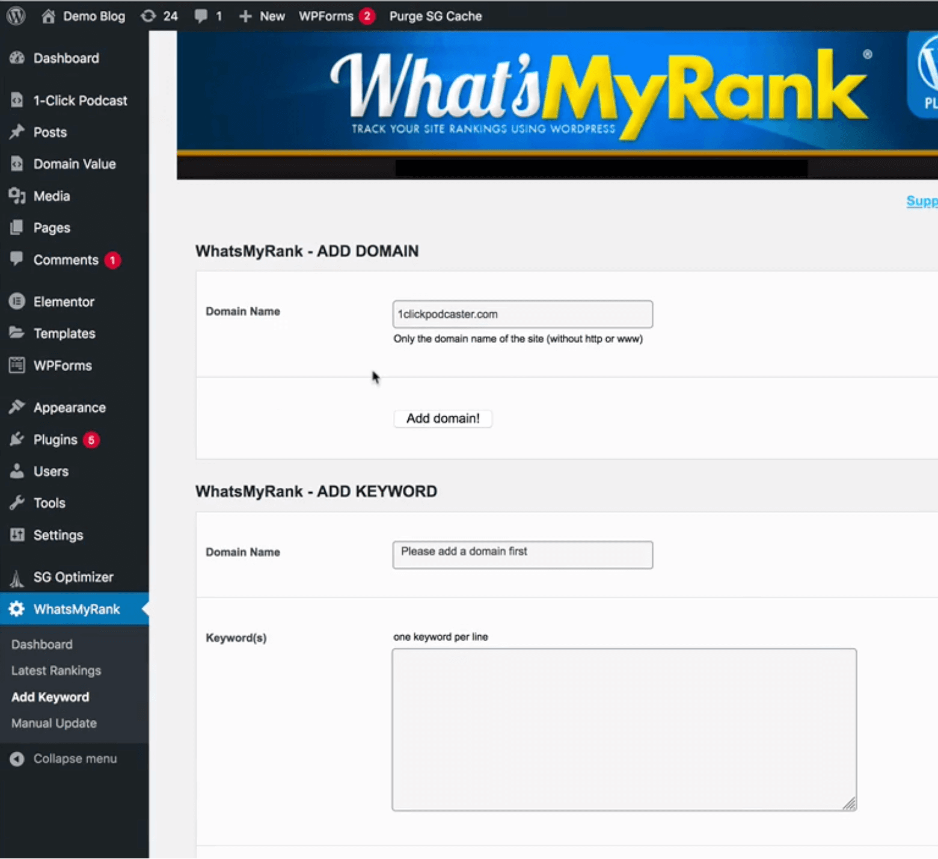Open the Pages menu
This screenshot has width=938, height=859.
pyautogui.click(x=52, y=228)
